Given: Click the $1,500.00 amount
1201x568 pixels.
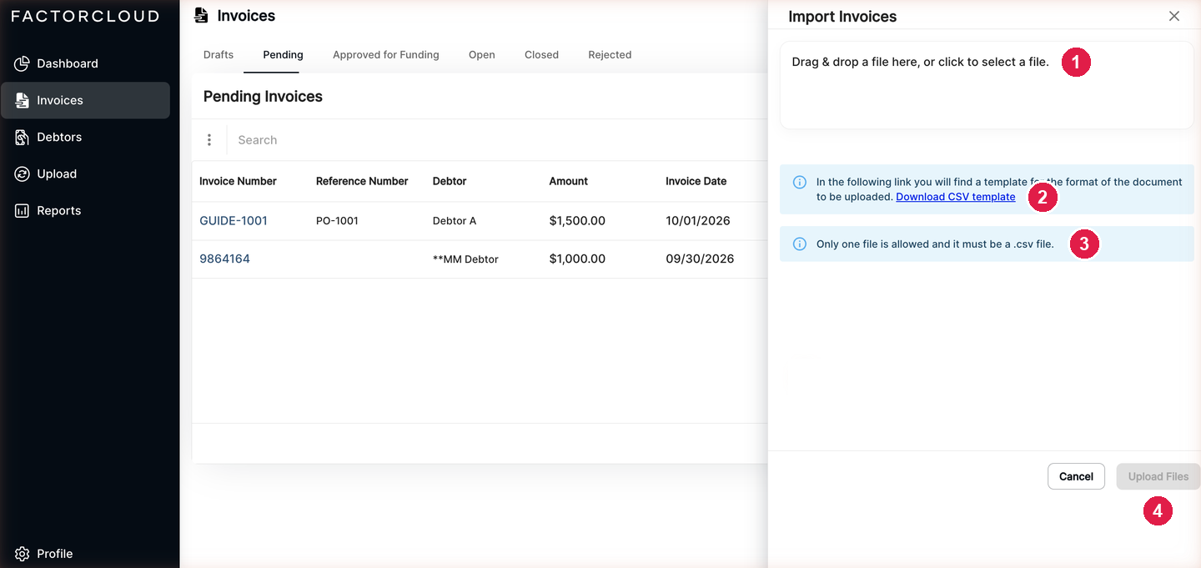Looking at the screenshot, I should click(x=577, y=221).
